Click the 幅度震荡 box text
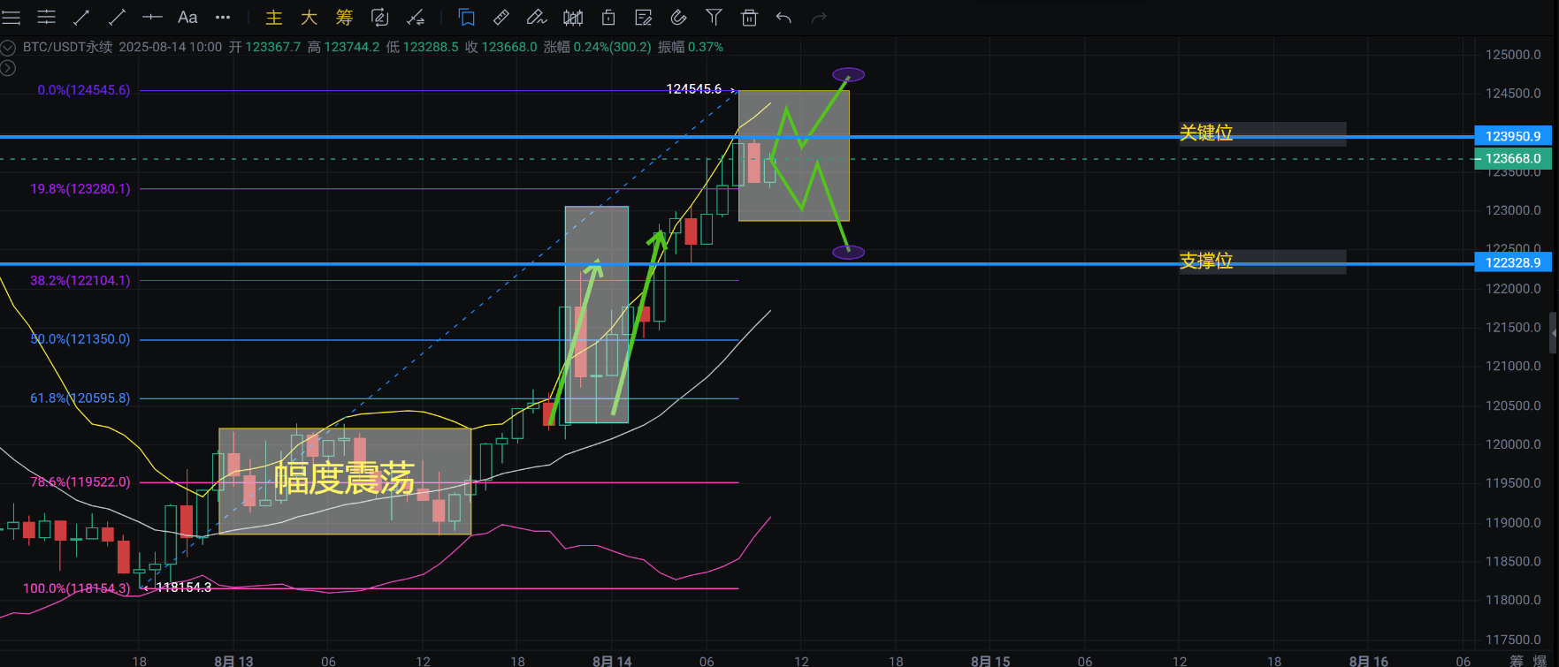1559x667 pixels. pyautogui.click(x=344, y=478)
